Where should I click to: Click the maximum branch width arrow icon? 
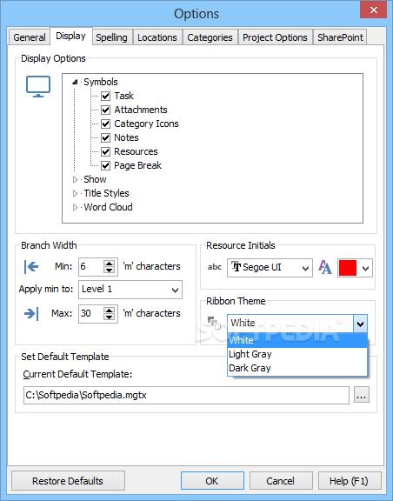tap(31, 313)
